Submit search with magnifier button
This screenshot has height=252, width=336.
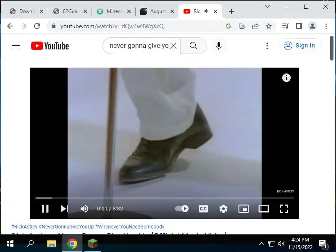click(193, 46)
